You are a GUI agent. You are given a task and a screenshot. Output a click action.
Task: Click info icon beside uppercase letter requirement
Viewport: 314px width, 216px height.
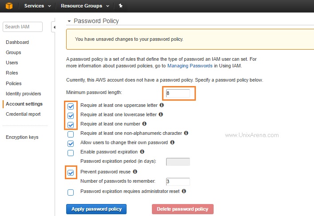[x=162, y=106]
